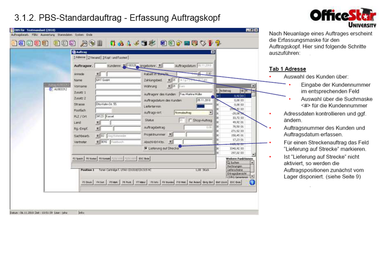The width and height of the screenshot is (384, 255).
Task: Open the teal calculator toolbar icon
Action: 187,43
